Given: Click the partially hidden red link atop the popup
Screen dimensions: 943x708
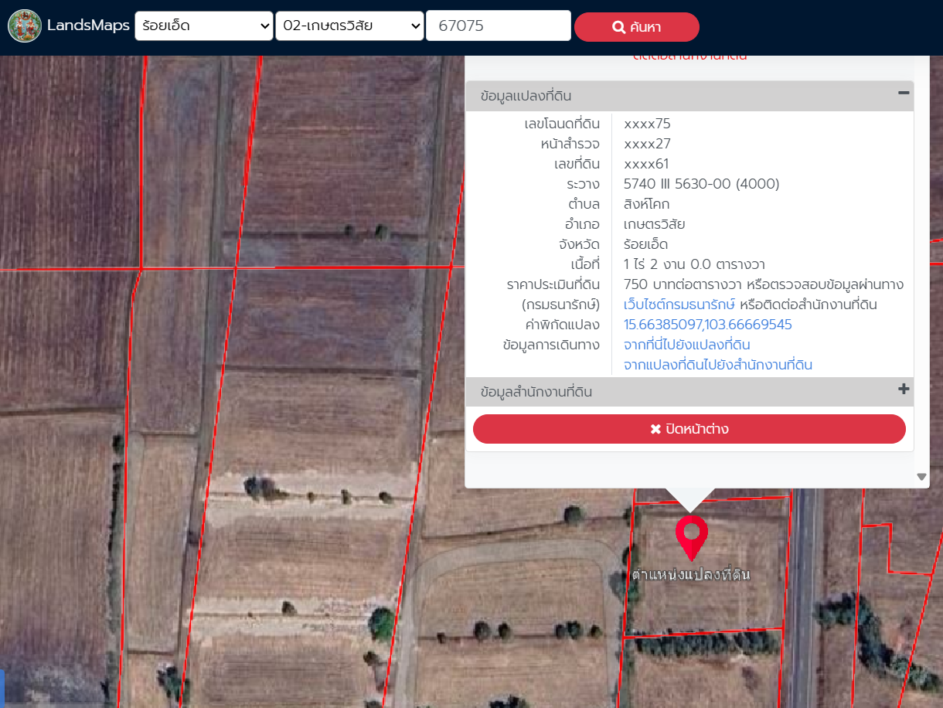Looking at the screenshot, I should coord(689,57).
